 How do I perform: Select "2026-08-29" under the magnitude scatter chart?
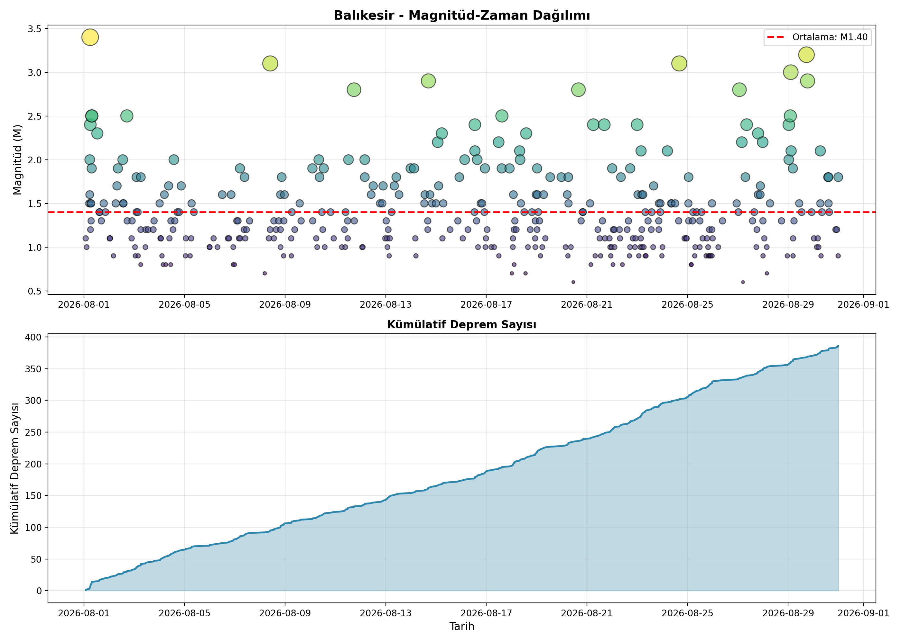pos(788,304)
